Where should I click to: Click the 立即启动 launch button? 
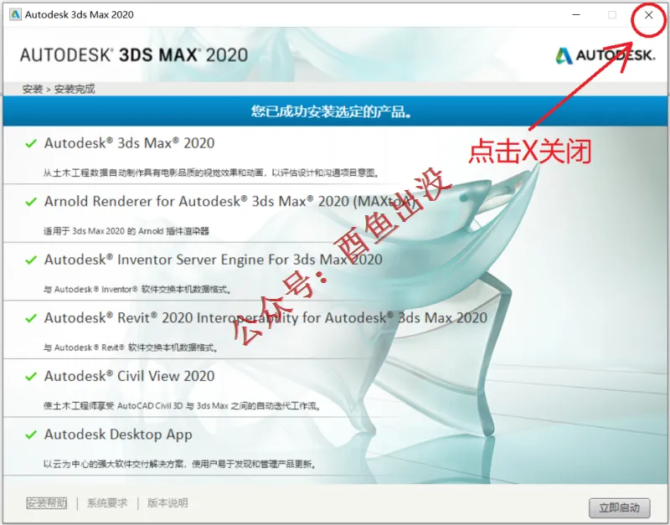click(x=619, y=507)
